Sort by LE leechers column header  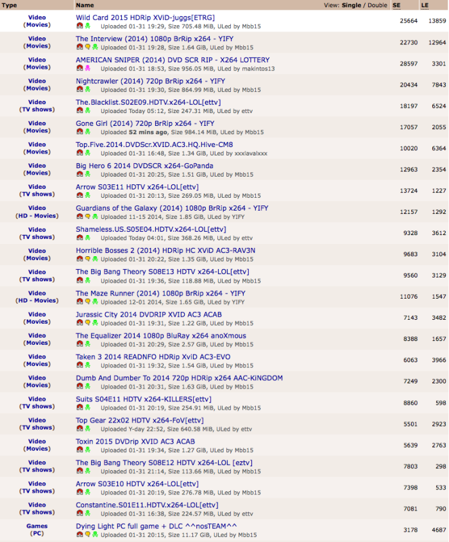point(425,5)
